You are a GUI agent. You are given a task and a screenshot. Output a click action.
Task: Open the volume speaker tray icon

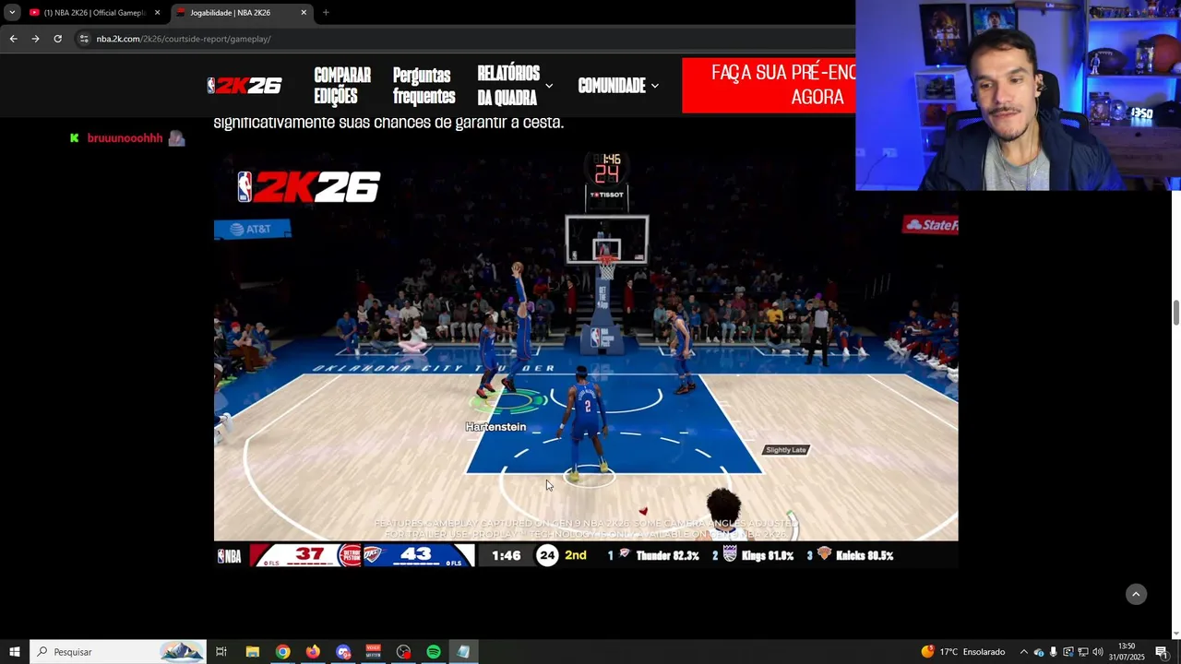click(x=1098, y=652)
